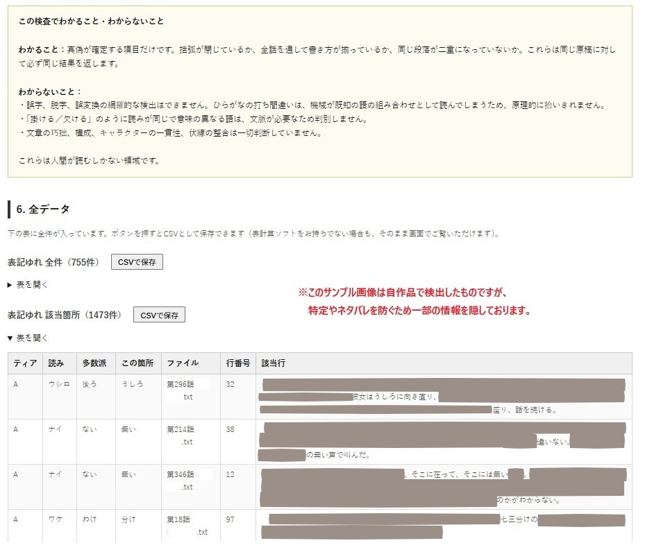Image resolution: width=661 pixels, height=552 pixels.
Task: Select the 分け cell in この箇所 column
Action: click(x=138, y=526)
